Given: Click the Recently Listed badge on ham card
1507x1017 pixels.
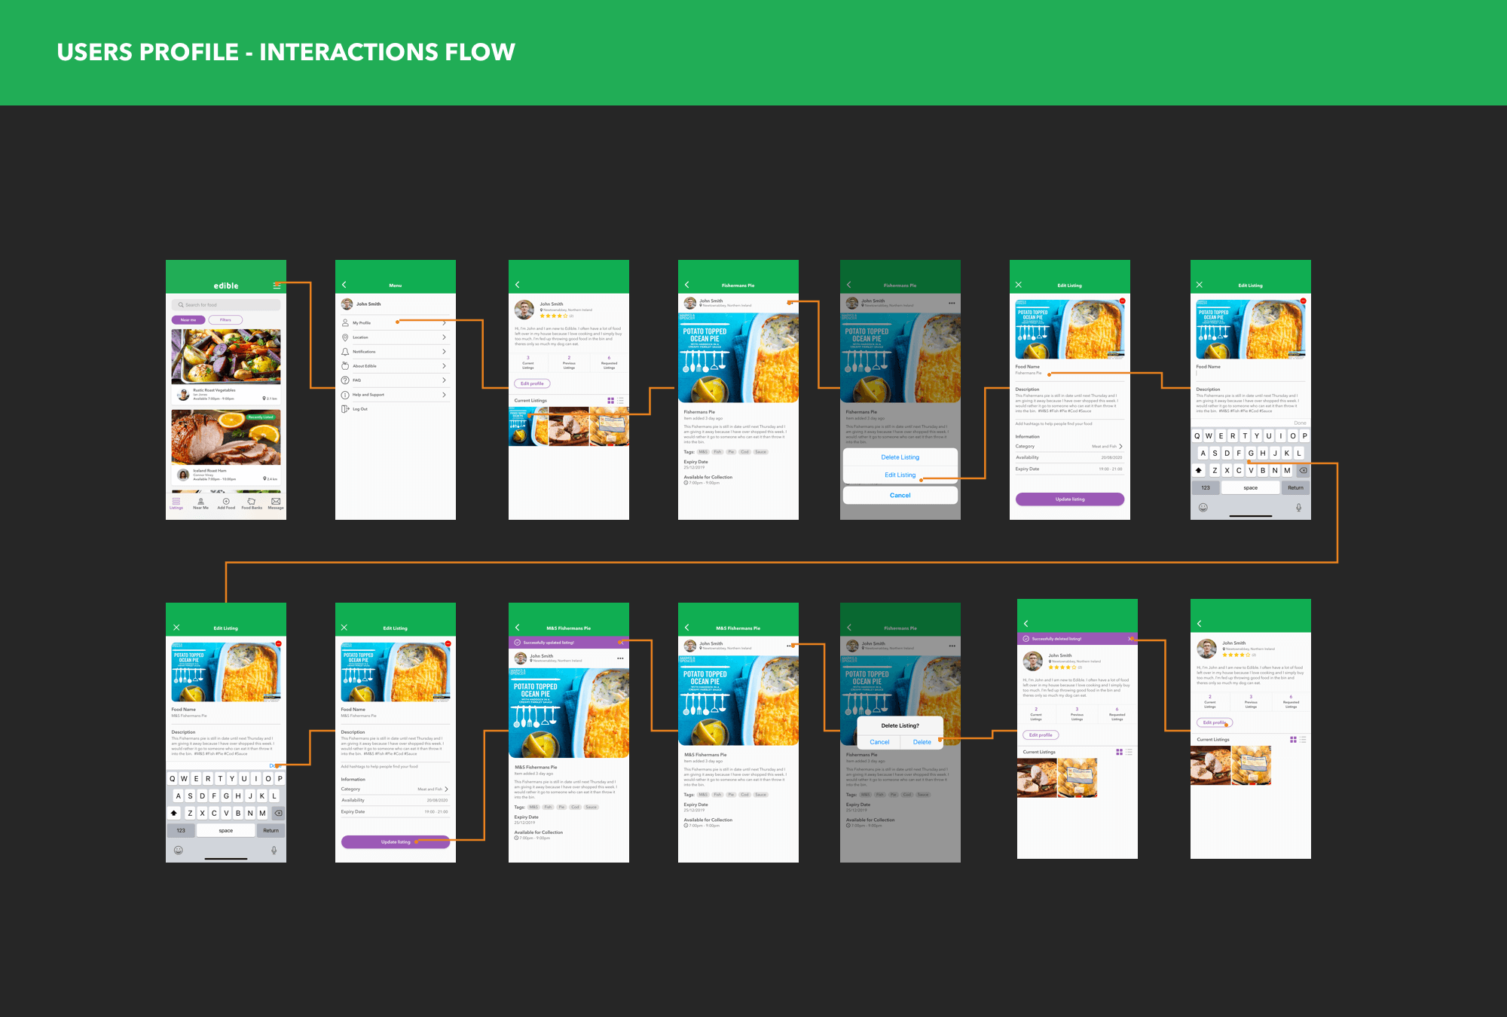Looking at the screenshot, I should click(x=261, y=417).
